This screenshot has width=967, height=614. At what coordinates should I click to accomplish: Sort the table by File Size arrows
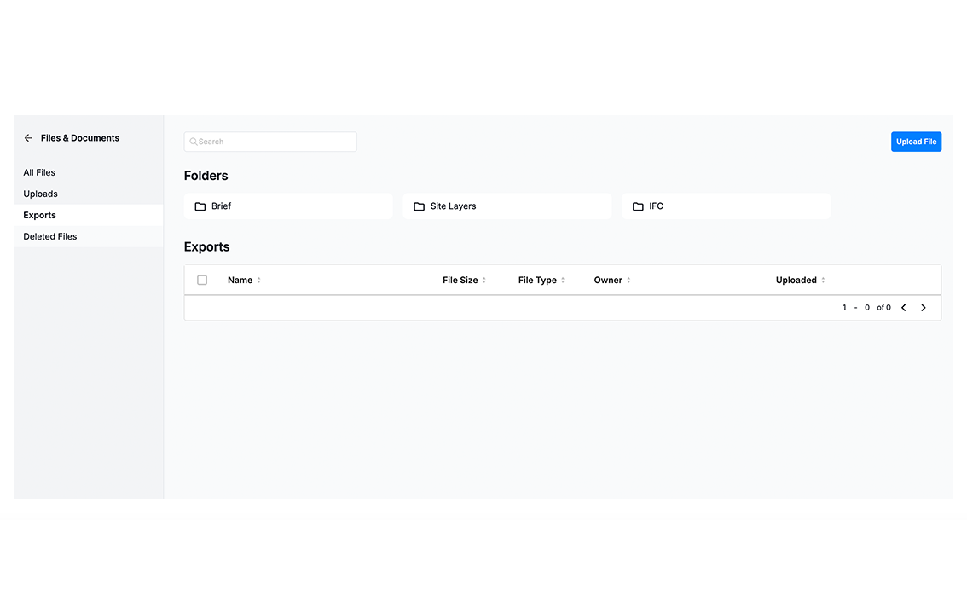pyautogui.click(x=484, y=281)
